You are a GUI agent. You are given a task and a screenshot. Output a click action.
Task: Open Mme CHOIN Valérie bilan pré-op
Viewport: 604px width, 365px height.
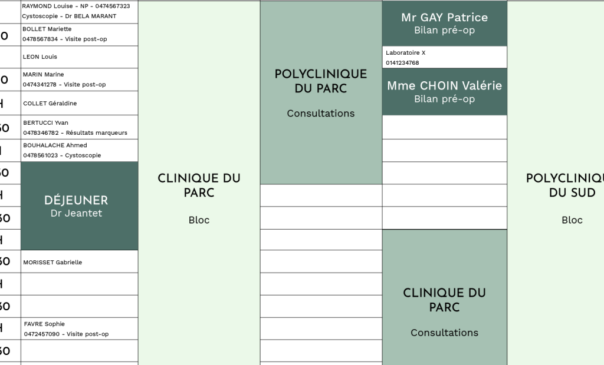click(x=444, y=91)
